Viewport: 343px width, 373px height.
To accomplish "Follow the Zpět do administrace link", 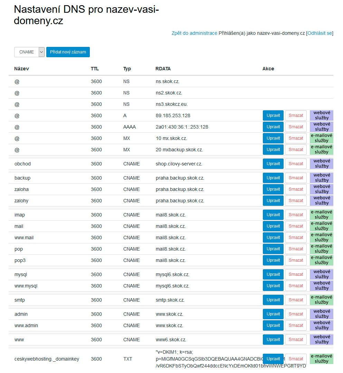I will tap(194, 33).
